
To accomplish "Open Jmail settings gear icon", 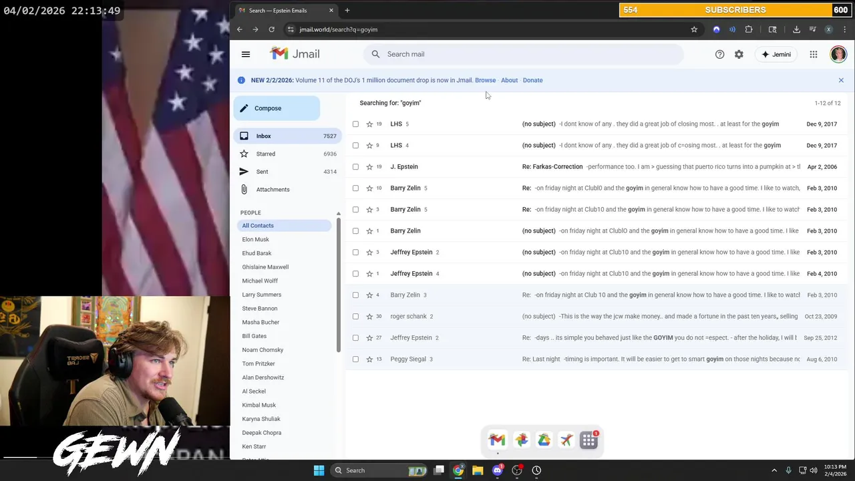I will point(739,54).
